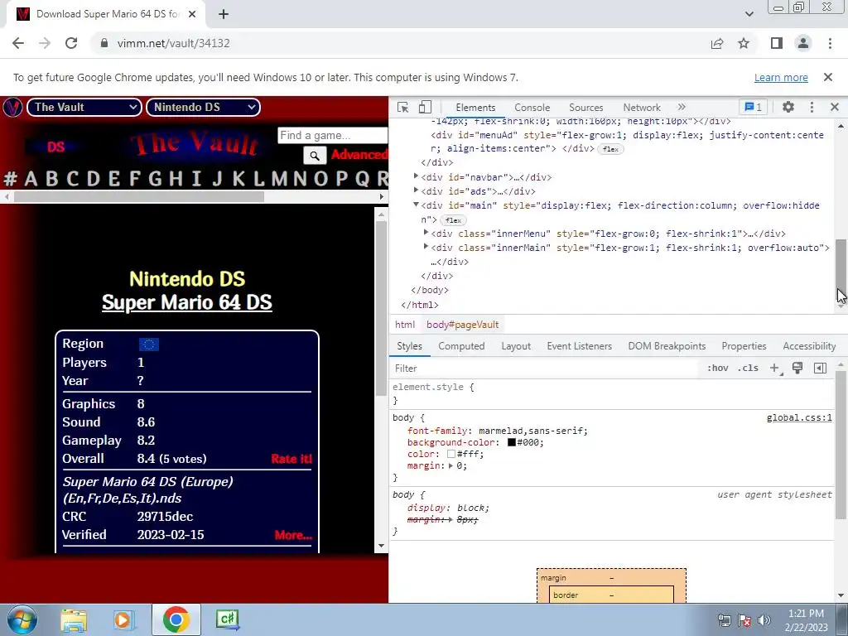Toggle the .cls class editor button

(748, 369)
